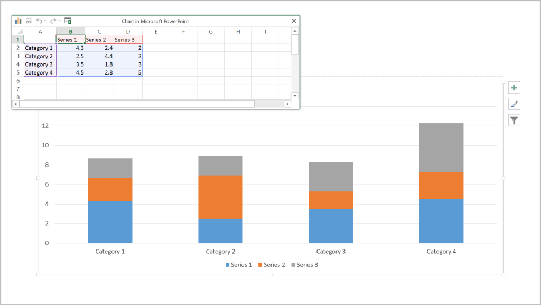The height and width of the screenshot is (305, 541).
Task: Open Edit Data in Microsoft Excel icon
Action: 68,21
